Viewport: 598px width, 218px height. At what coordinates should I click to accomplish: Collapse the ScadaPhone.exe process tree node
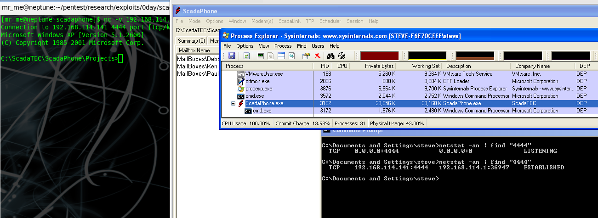pyautogui.click(x=233, y=103)
